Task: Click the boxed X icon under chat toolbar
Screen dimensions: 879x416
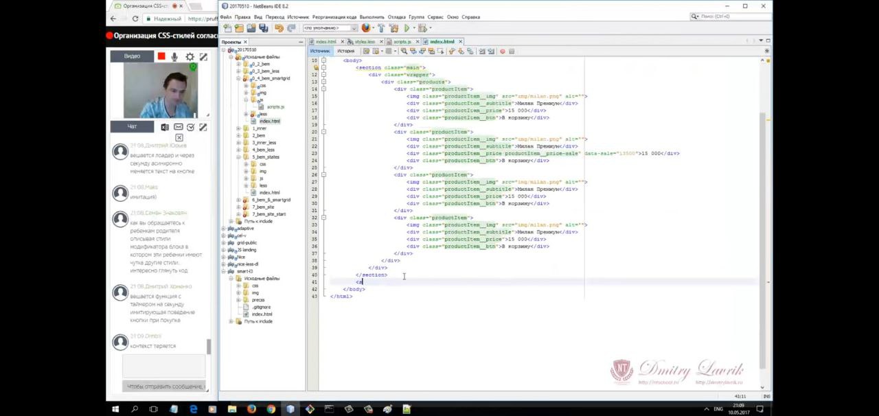Action: click(x=179, y=138)
